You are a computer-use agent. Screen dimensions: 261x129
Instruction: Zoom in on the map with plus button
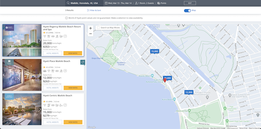[90, 28]
